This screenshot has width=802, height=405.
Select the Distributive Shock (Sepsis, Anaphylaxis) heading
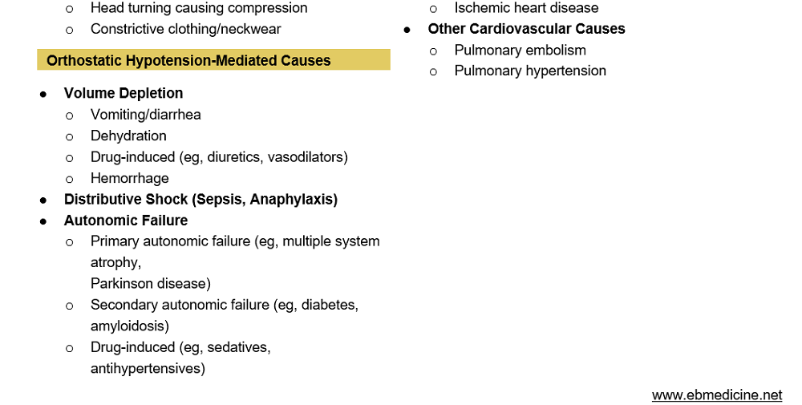tap(200, 199)
